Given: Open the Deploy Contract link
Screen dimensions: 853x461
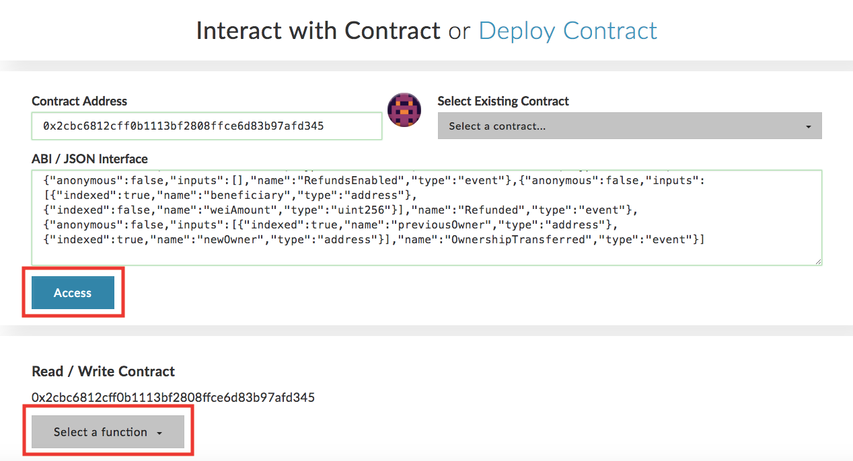Looking at the screenshot, I should (568, 31).
